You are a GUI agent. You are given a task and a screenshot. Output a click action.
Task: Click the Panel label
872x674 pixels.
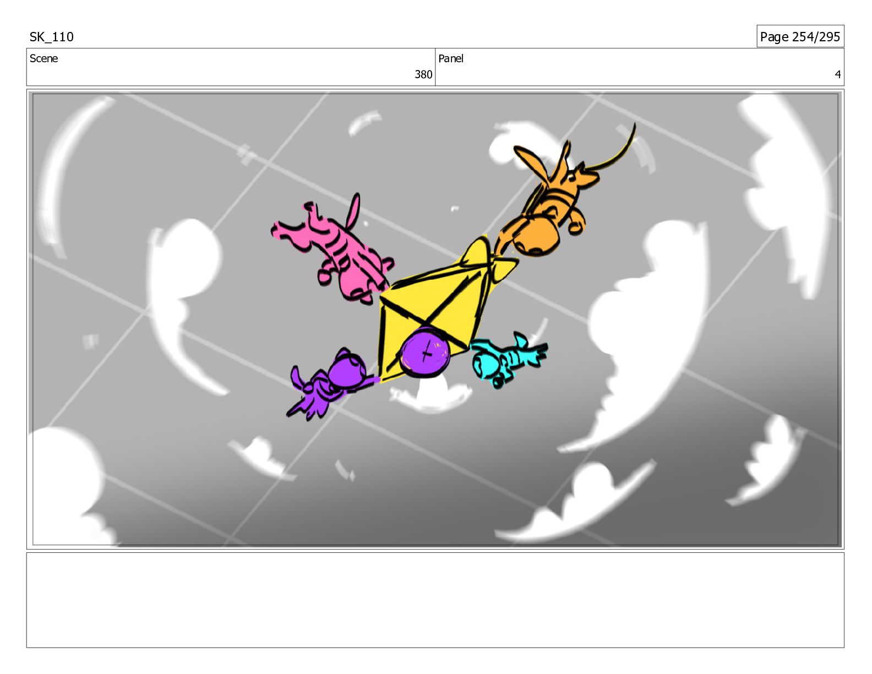(451, 58)
